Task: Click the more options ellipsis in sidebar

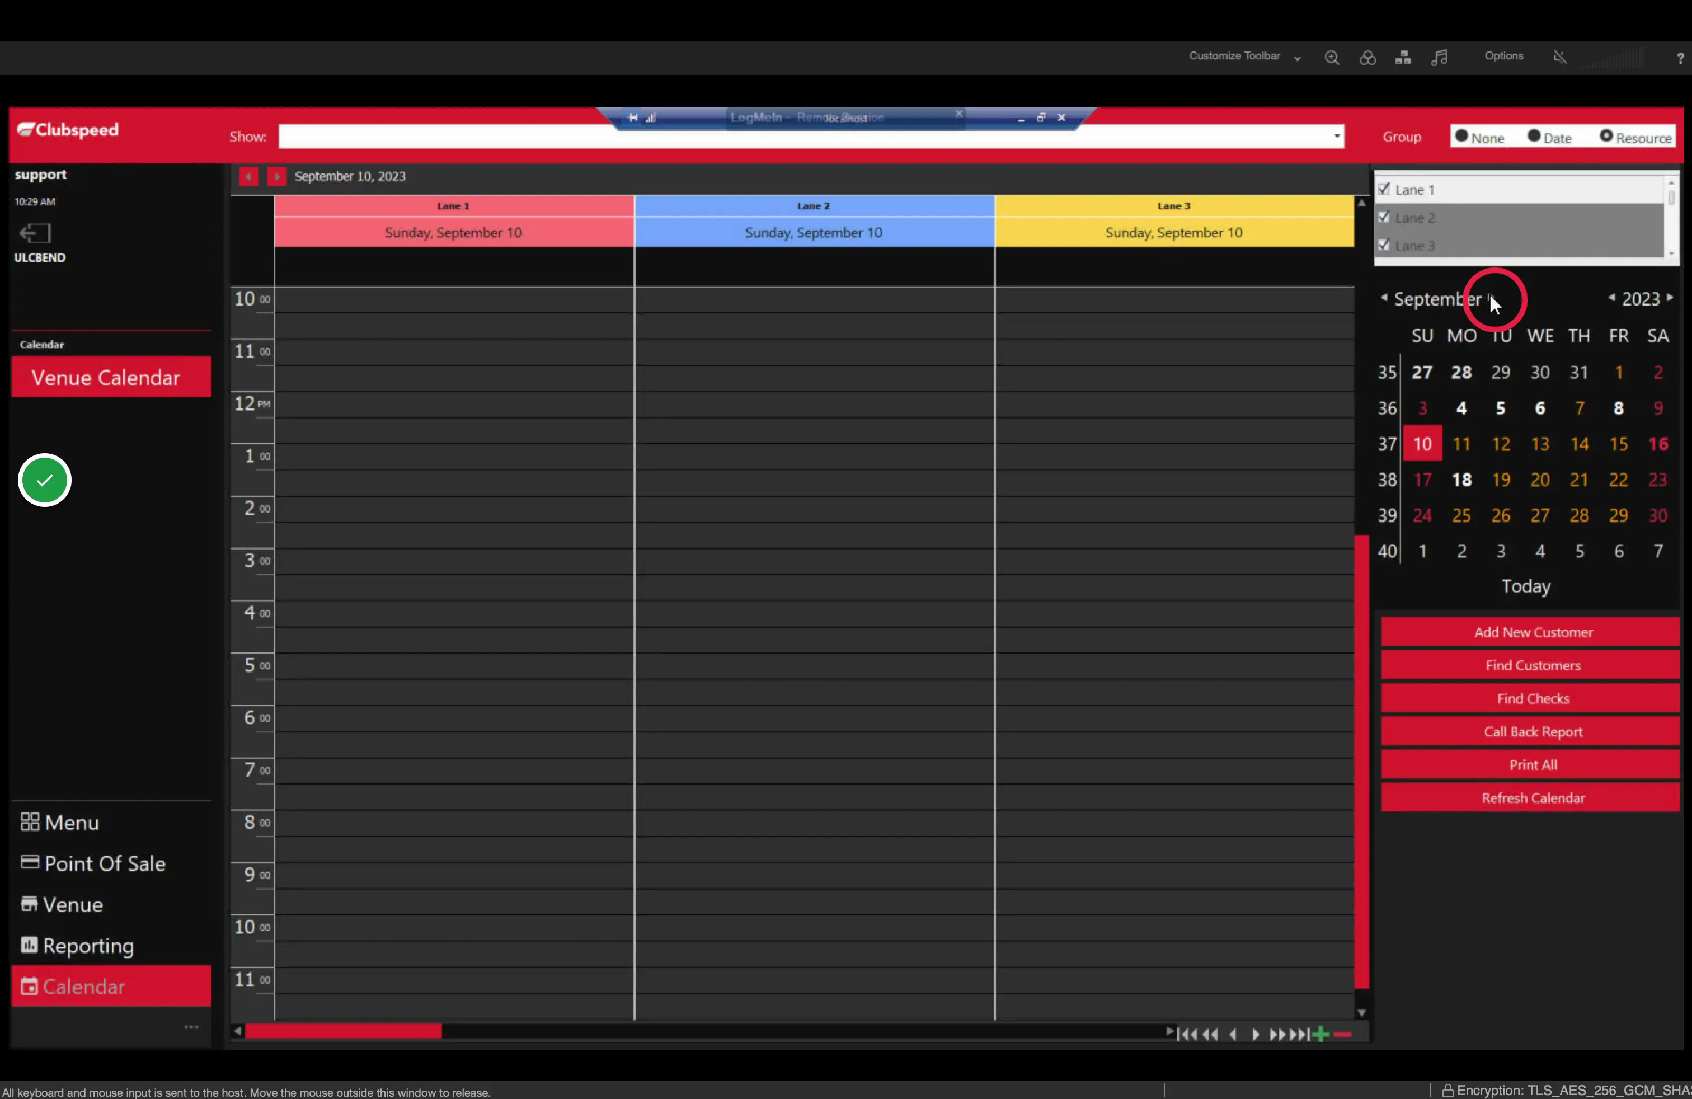Action: click(191, 1027)
